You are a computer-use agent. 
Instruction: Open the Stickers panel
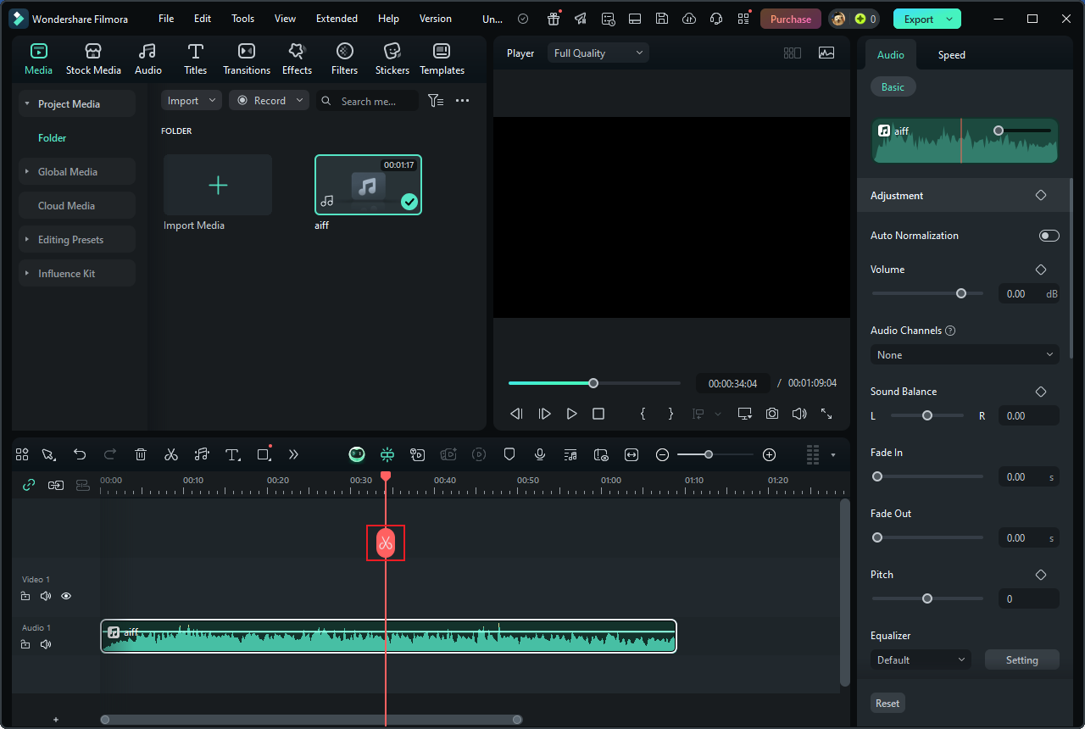pos(392,59)
